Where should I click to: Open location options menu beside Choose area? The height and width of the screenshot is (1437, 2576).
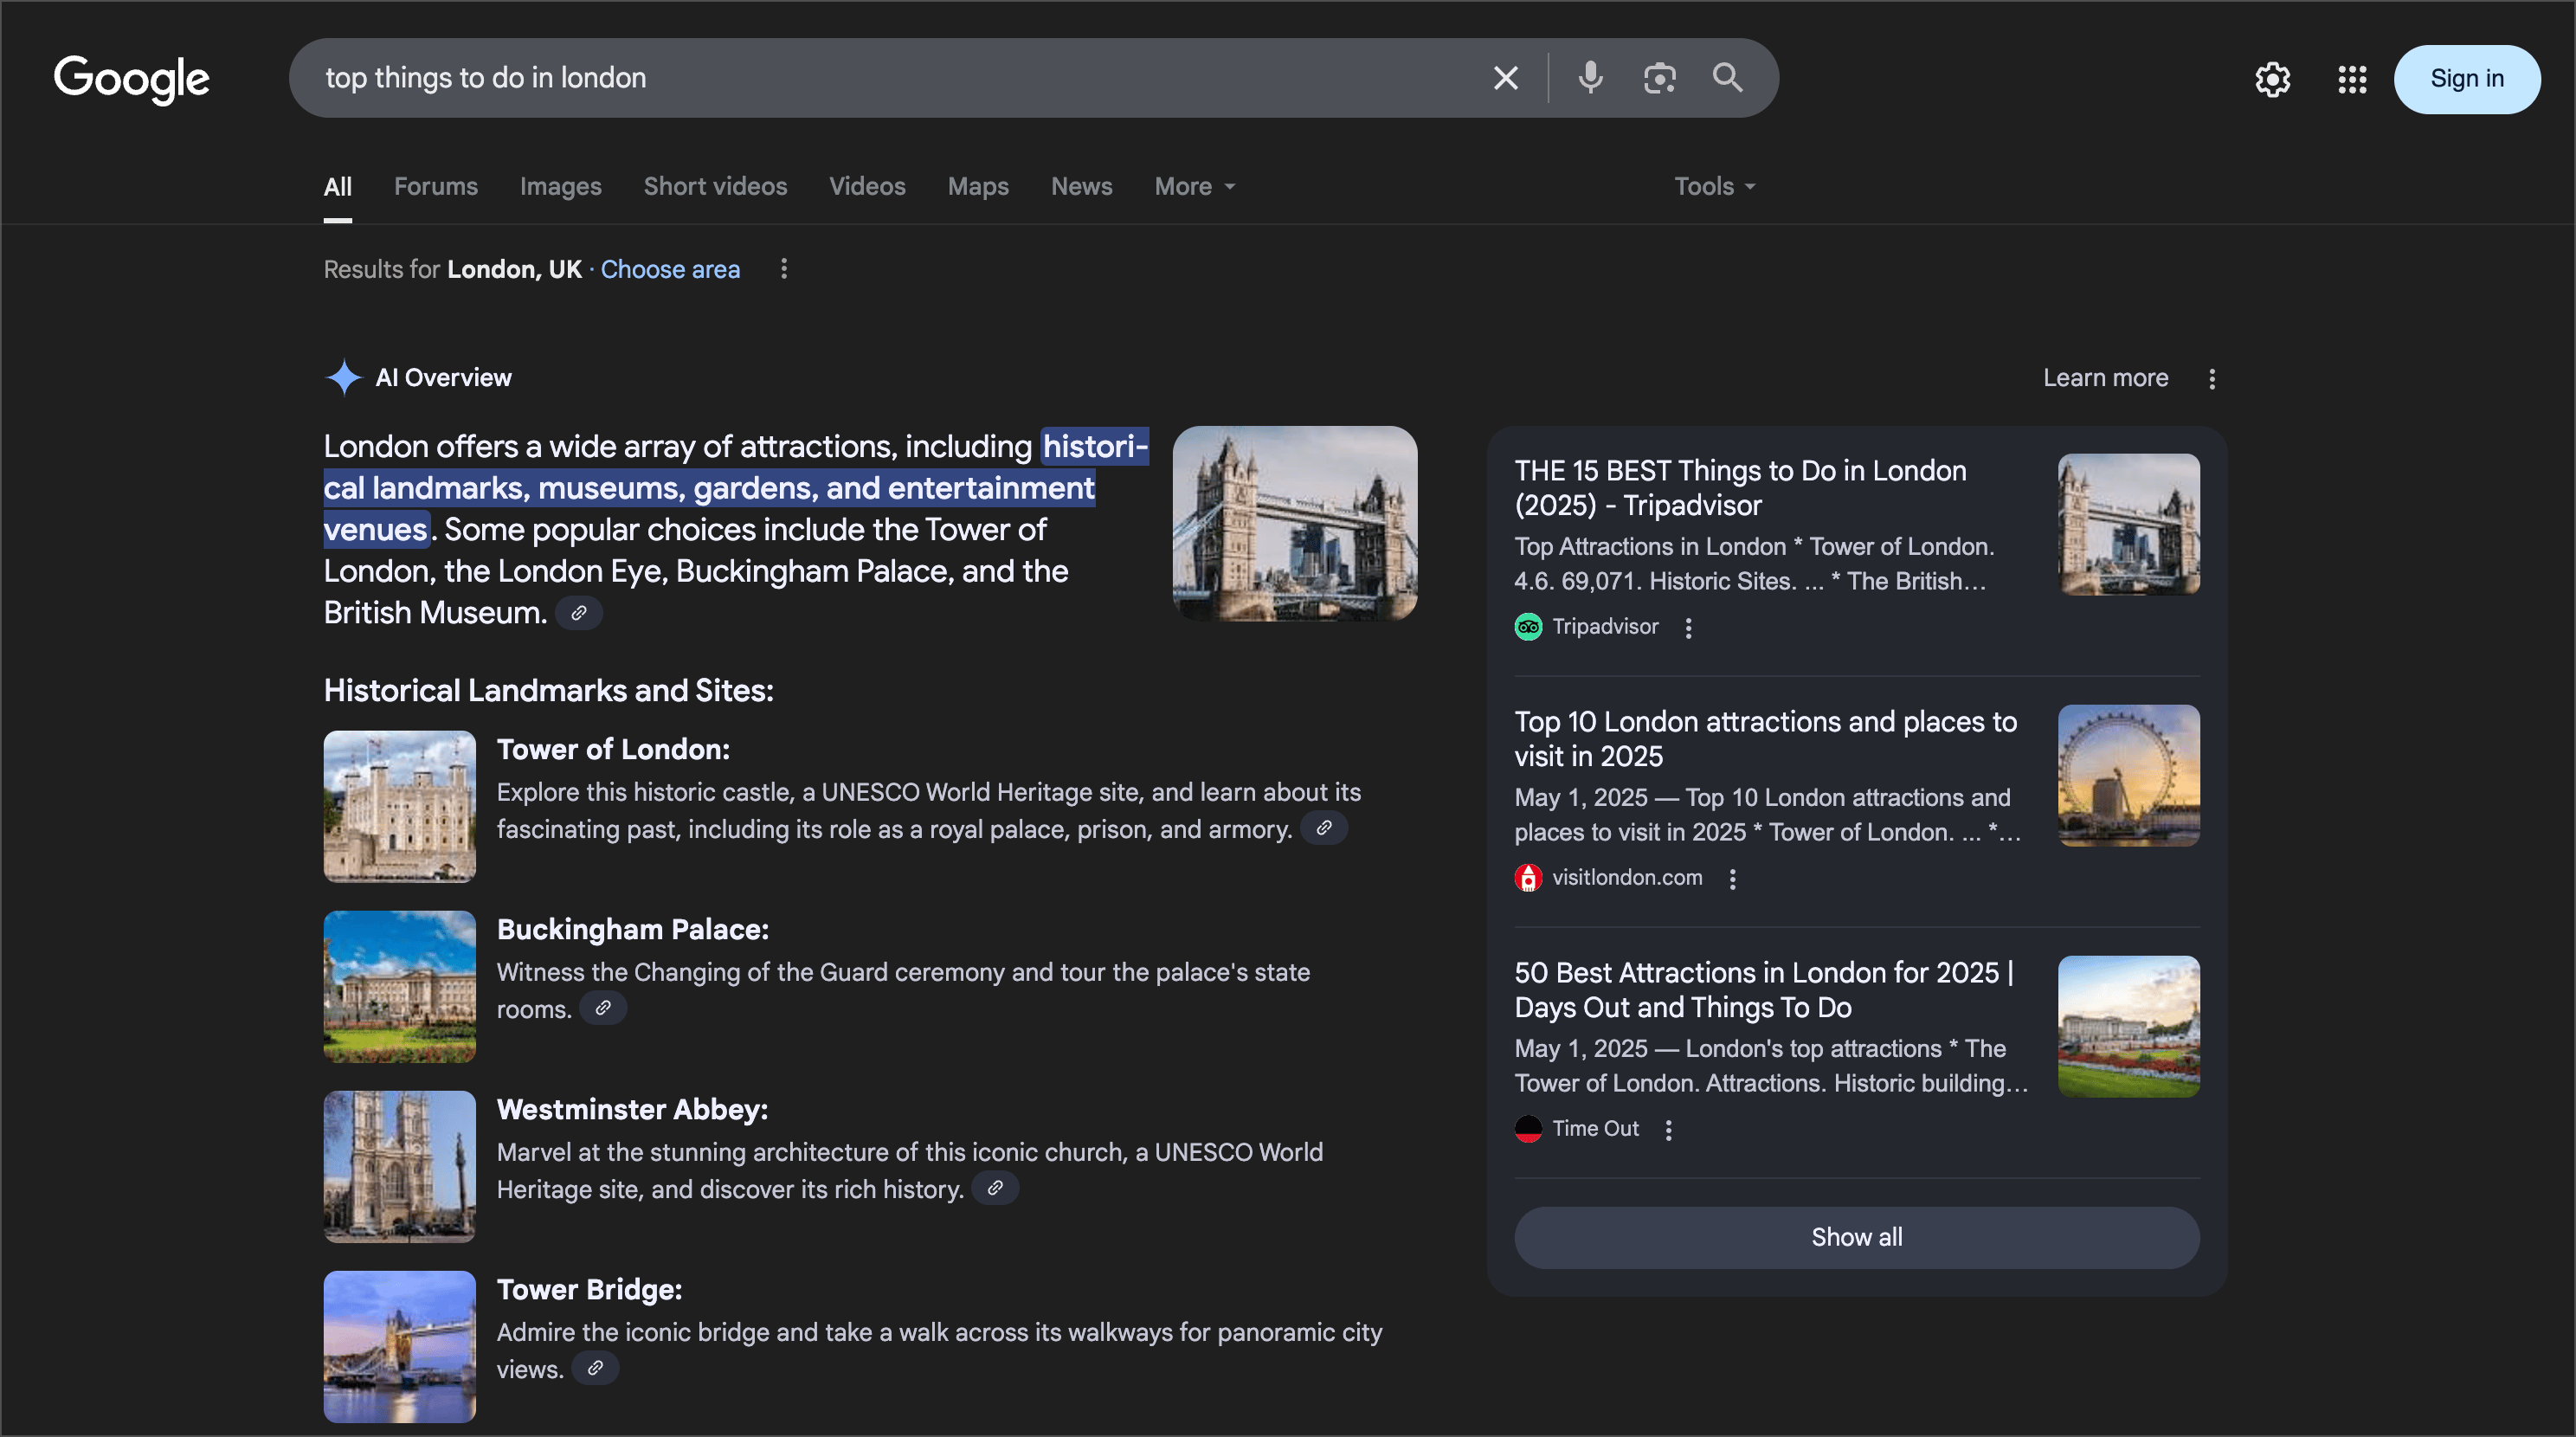(784, 269)
